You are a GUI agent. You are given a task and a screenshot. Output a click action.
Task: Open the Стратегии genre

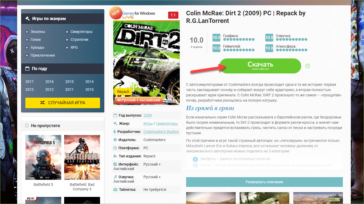79,39
